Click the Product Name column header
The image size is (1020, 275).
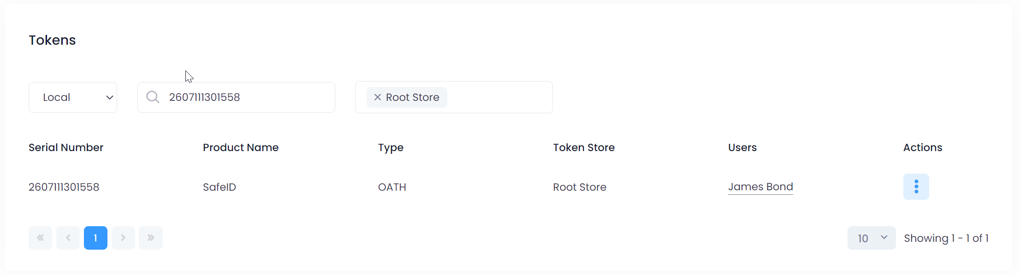pyautogui.click(x=241, y=147)
